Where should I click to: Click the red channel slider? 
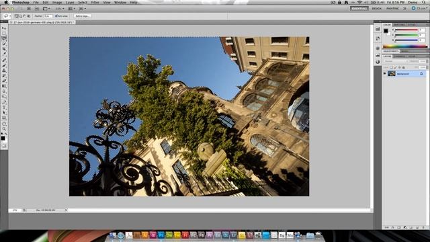tap(406, 30)
